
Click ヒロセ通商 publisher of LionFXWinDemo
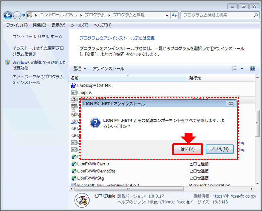(199, 164)
